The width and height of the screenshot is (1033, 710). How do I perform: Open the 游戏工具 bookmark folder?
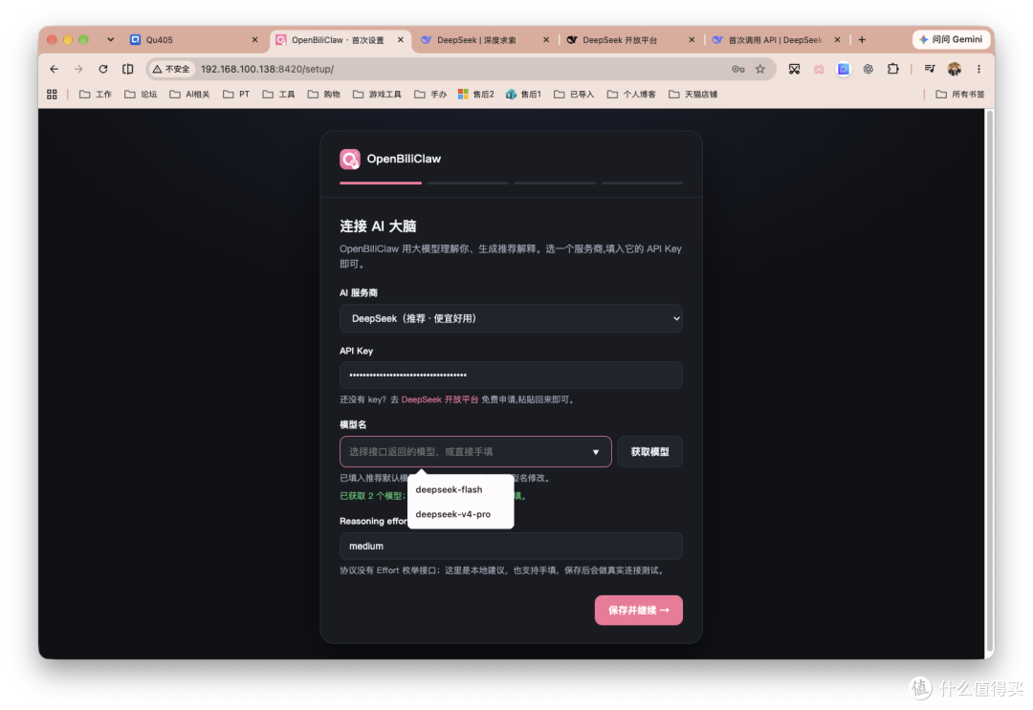click(378, 94)
